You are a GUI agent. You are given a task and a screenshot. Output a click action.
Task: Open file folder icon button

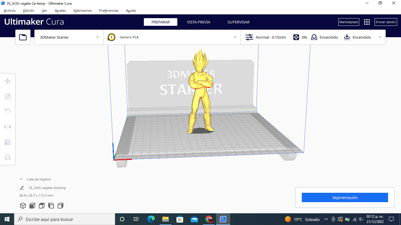23,37
